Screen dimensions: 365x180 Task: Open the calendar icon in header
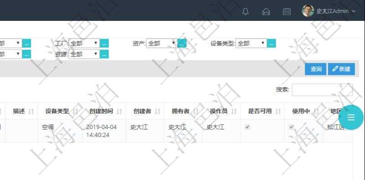tap(287, 11)
